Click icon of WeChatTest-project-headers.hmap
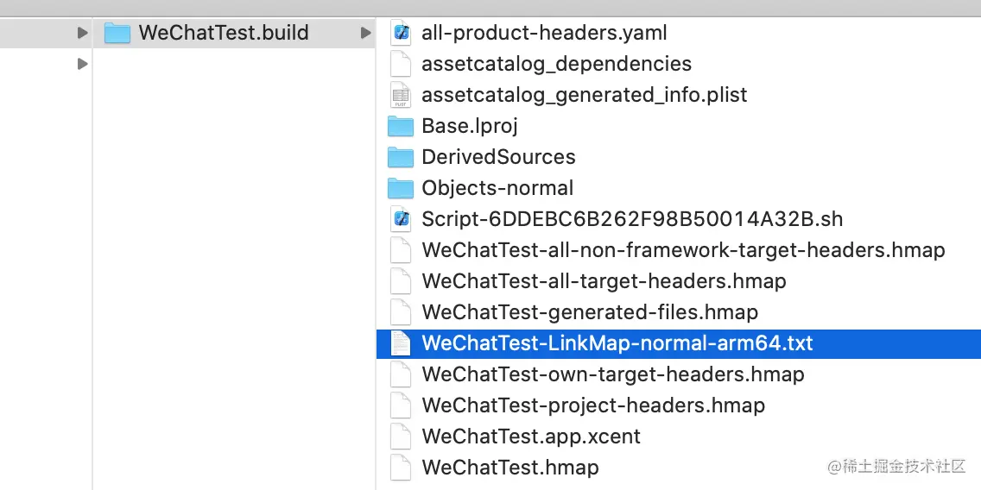The width and height of the screenshot is (981, 490). point(401,405)
